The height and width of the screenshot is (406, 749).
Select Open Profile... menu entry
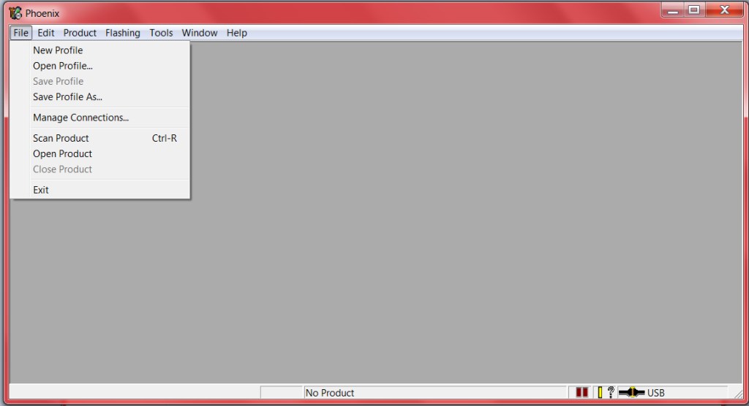[99, 66]
